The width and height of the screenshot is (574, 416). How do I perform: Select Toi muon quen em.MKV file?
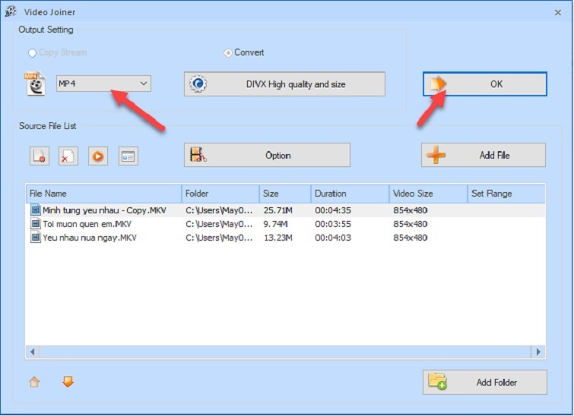pyautogui.click(x=86, y=224)
